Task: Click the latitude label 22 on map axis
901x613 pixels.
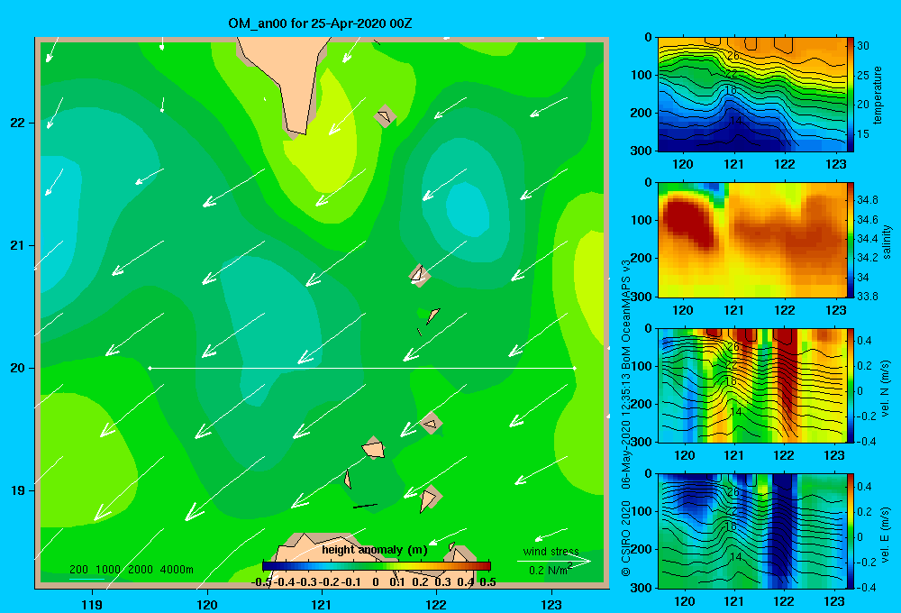Action: (x=17, y=124)
